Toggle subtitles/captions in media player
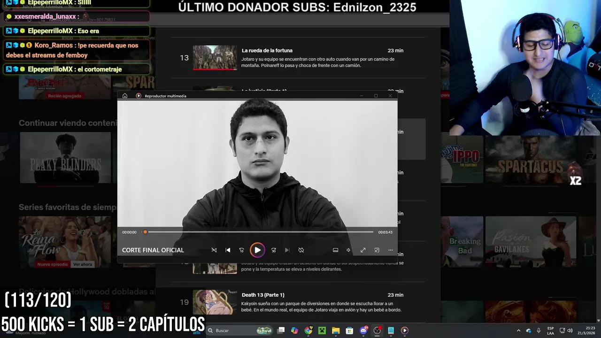The image size is (601, 338). (335, 250)
